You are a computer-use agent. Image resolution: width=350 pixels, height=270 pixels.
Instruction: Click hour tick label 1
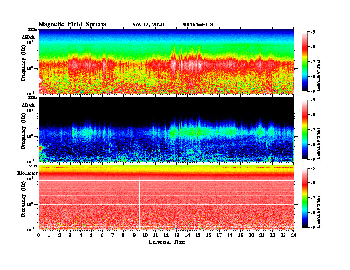[49, 235]
